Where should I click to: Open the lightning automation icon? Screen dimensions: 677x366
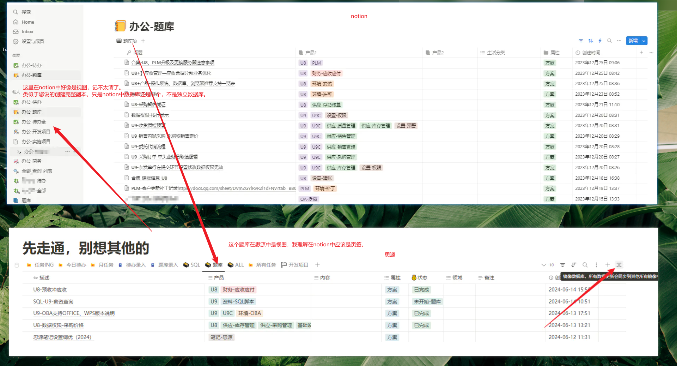pos(600,41)
